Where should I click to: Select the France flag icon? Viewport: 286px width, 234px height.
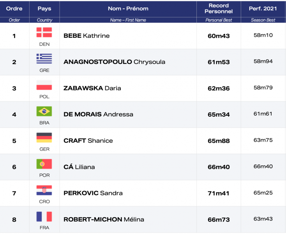click(x=44, y=216)
